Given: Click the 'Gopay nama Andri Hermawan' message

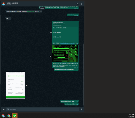Looking at the screenshot, I should pos(24,11).
